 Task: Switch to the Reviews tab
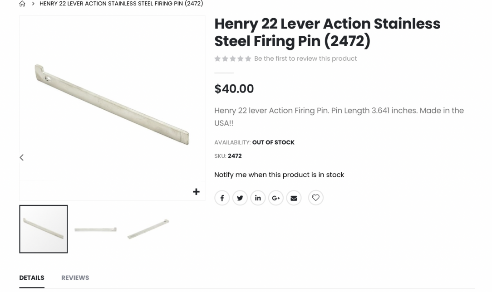point(75,277)
